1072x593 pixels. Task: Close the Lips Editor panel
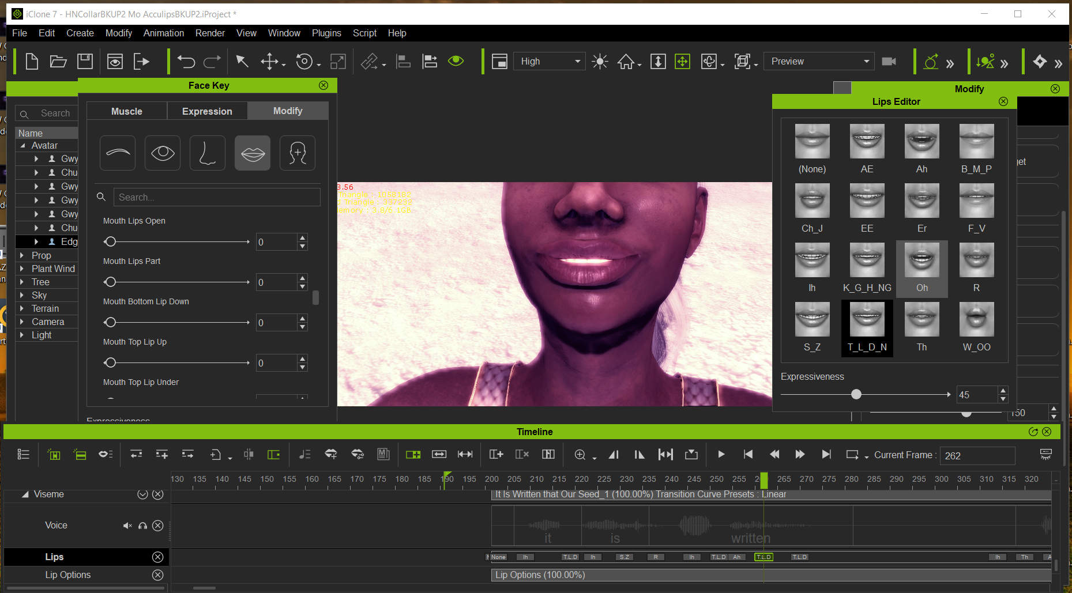pos(1003,101)
